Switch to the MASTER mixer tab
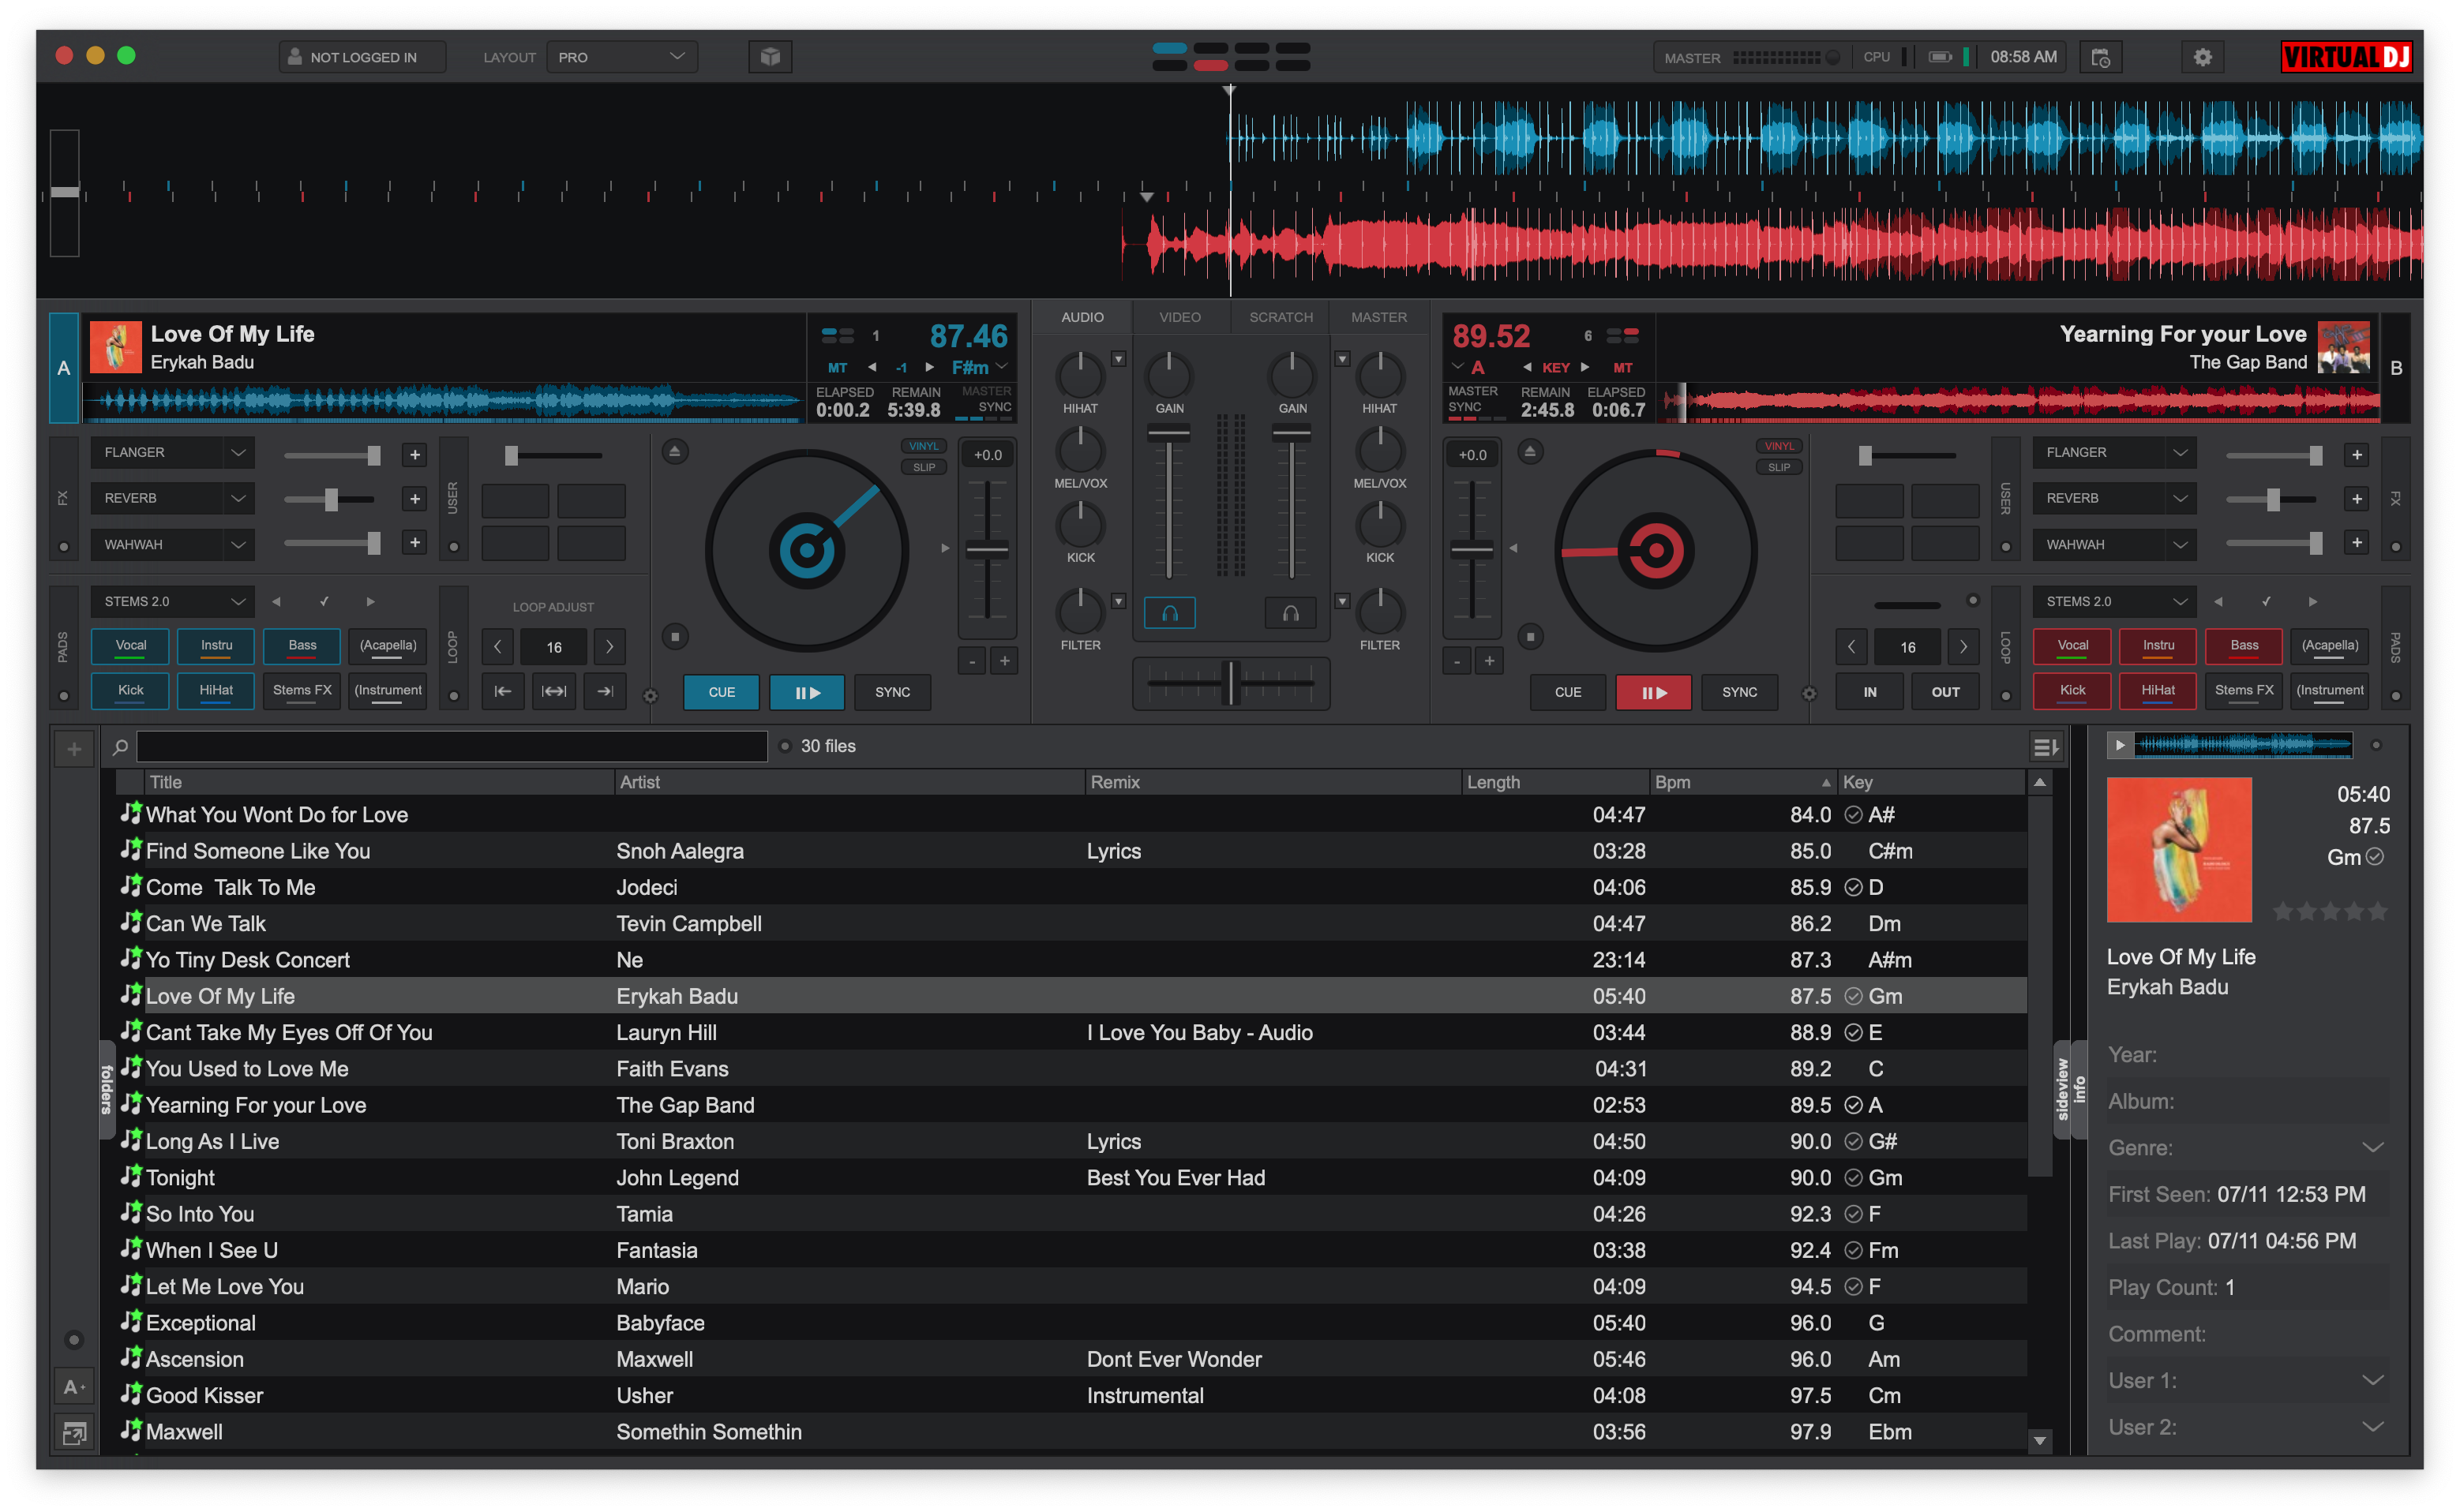The width and height of the screenshot is (2460, 1512). click(1378, 317)
